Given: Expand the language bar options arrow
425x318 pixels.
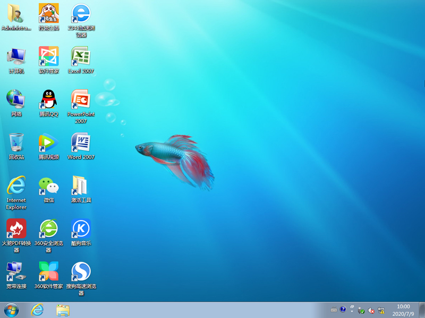Looking at the screenshot, I should pos(352,310).
